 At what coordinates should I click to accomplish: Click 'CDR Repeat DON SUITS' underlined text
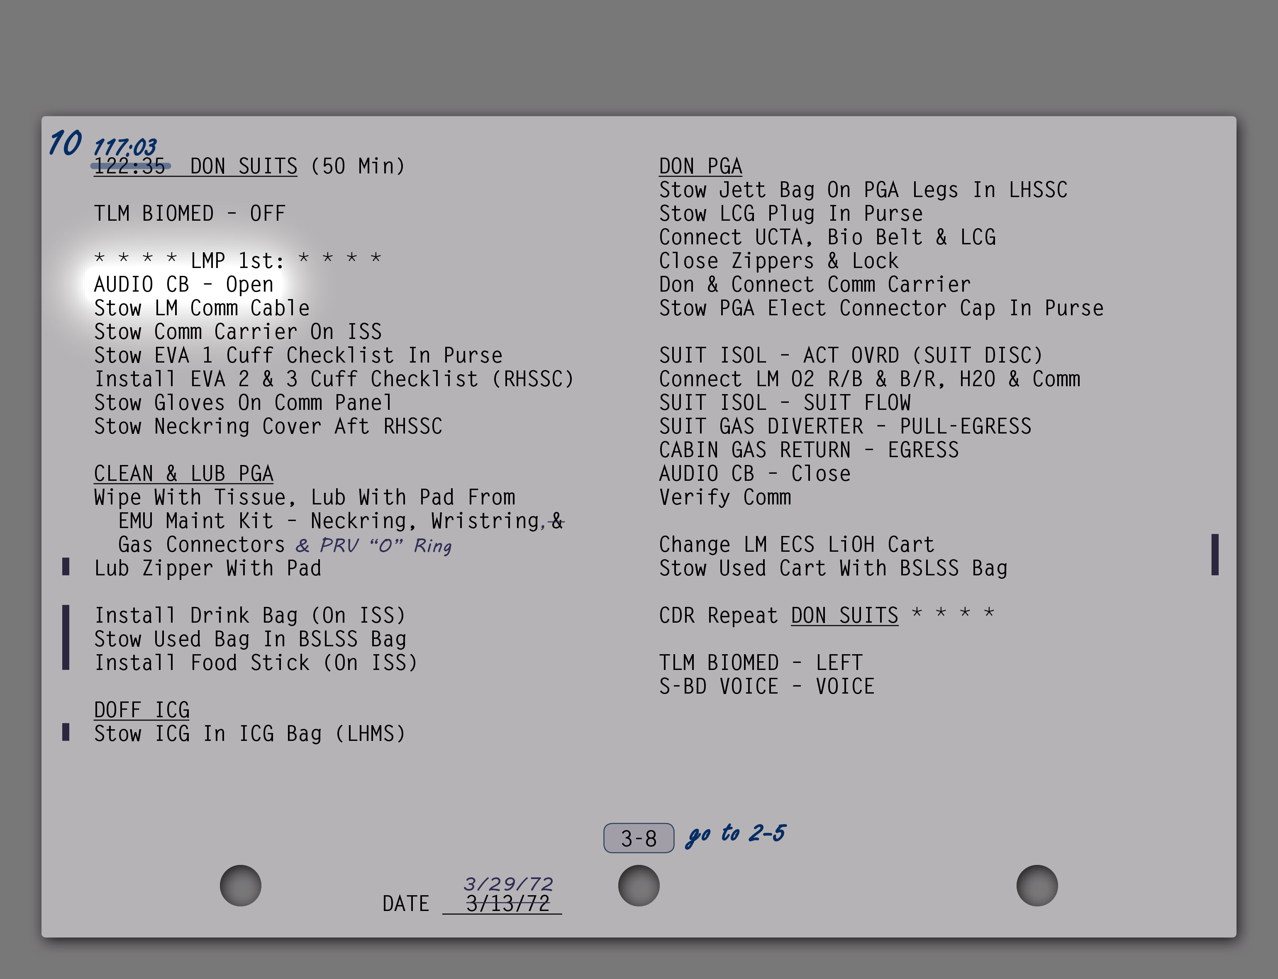[844, 615]
